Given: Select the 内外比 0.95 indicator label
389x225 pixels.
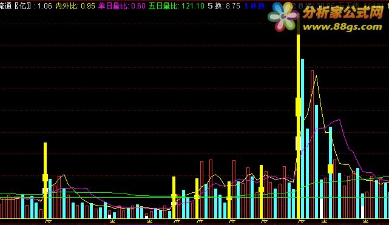Looking at the screenshot, I should (x=75, y=5).
